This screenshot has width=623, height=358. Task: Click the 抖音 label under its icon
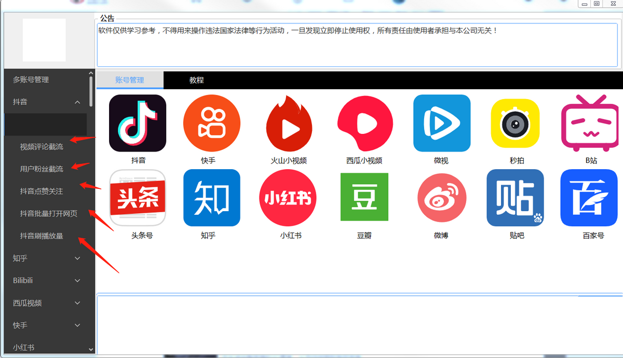pyautogui.click(x=138, y=161)
